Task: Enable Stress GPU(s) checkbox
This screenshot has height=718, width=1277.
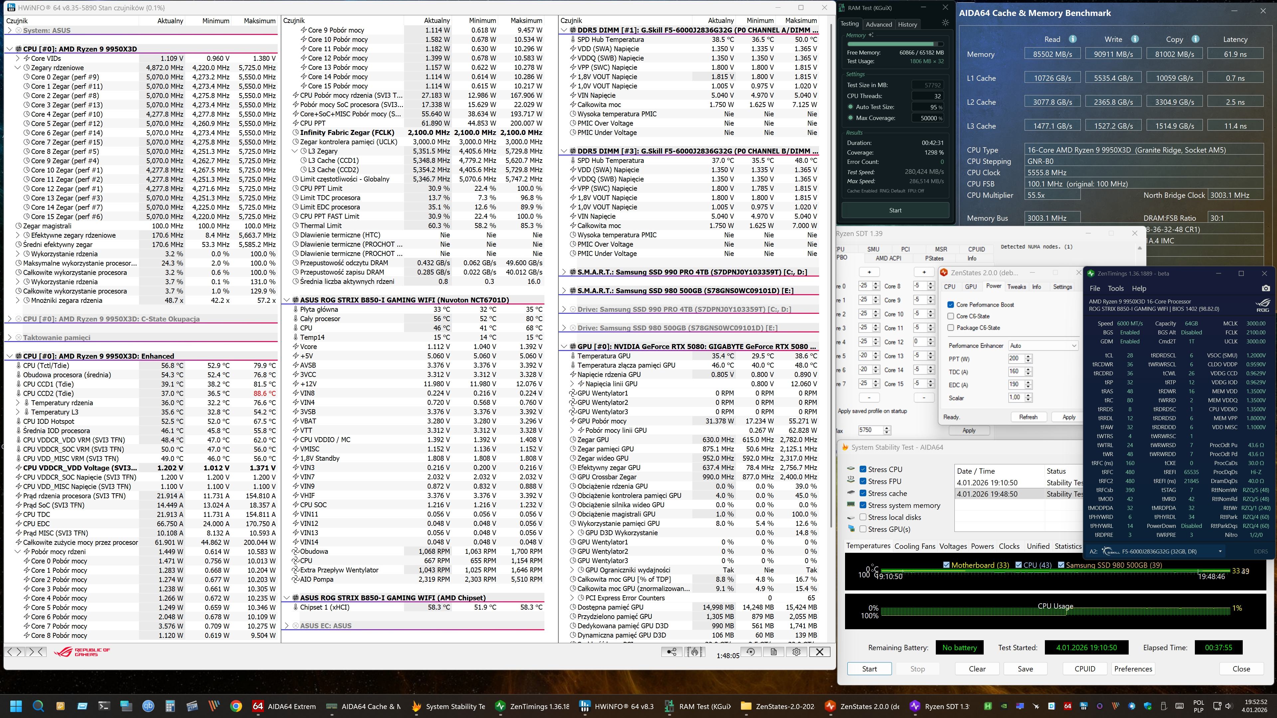Action: tap(863, 529)
